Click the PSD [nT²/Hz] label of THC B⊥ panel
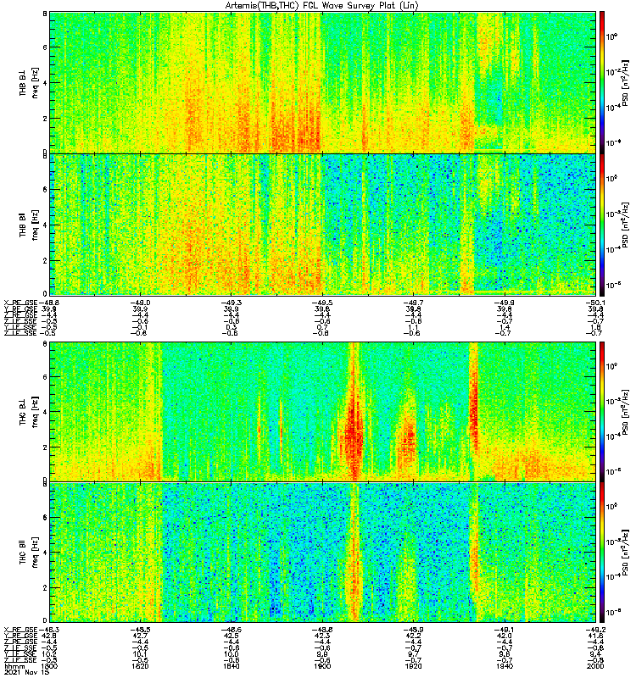 pos(625,412)
